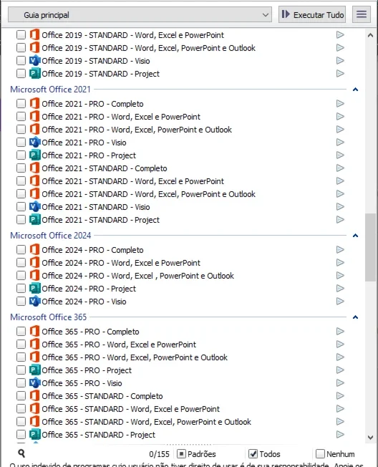The width and height of the screenshot is (378, 467).
Task: Run Office 2021 STANDARD Project play arrow
Action: pos(340,220)
